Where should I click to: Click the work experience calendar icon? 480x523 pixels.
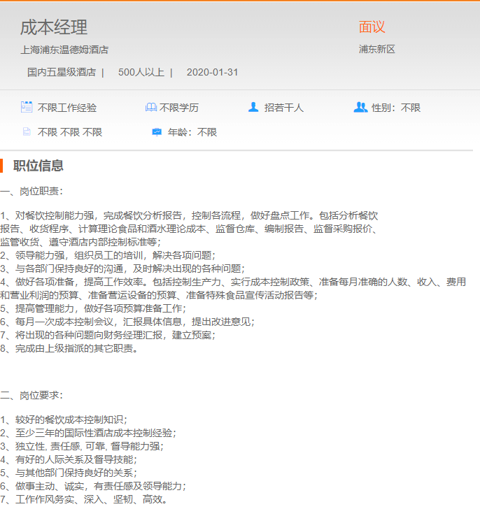click(27, 107)
